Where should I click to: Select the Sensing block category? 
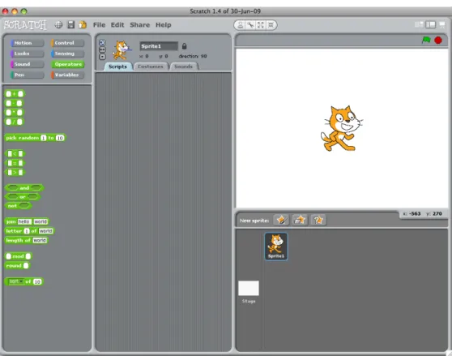pos(67,54)
